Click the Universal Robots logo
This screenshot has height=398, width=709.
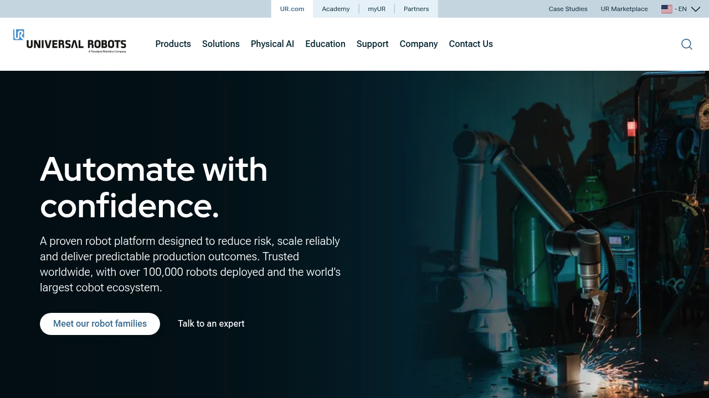69,41
